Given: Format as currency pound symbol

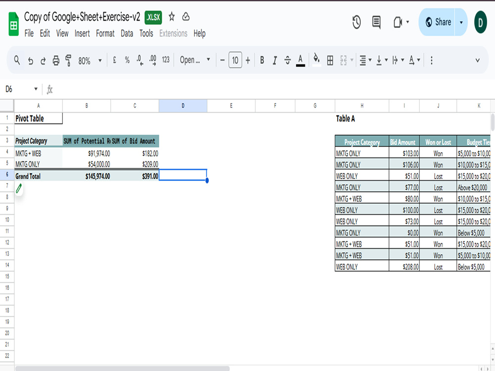Looking at the screenshot, I should pos(114,60).
